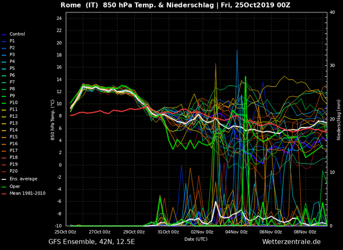Click the P6 legend label

pos(12,75)
